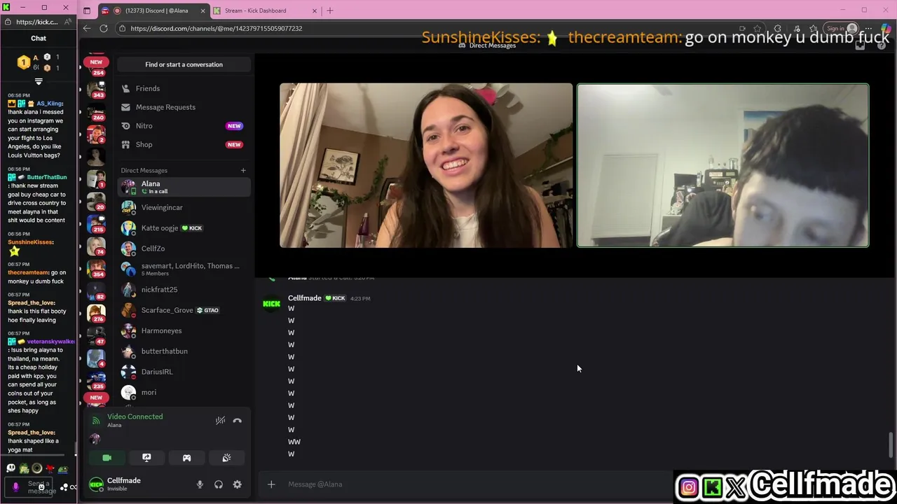Click the Kick address bar read-aloud icon
Image resolution: width=897 pixels, height=504 pixels.
pyautogui.click(x=68, y=22)
